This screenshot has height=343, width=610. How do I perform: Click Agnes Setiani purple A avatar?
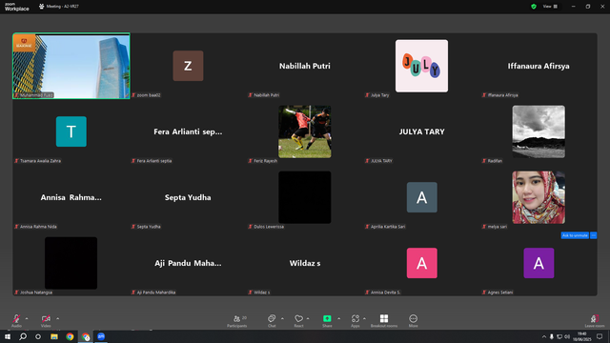(539, 263)
